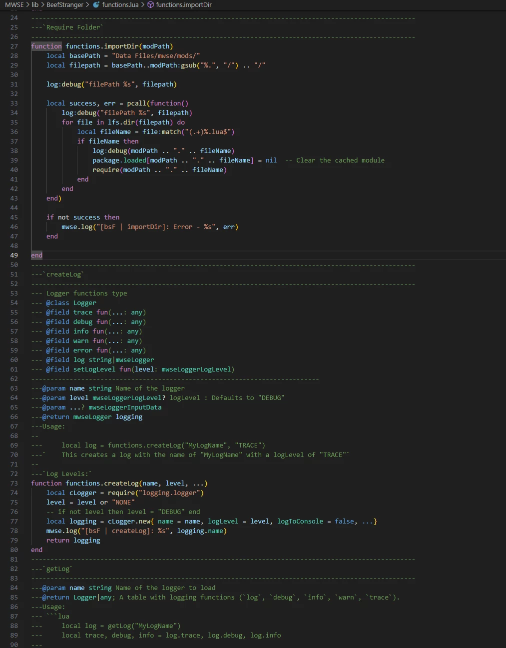Click the 'Logger functions type' comment

87,293
